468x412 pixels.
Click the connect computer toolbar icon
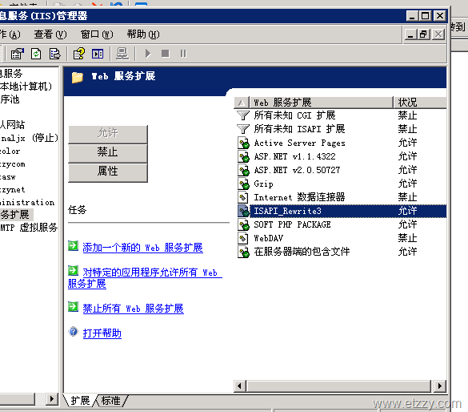(x=122, y=54)
